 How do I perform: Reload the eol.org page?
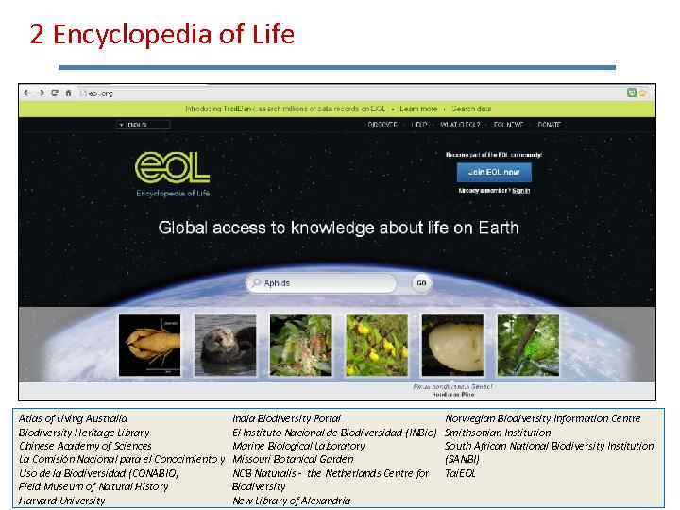[55, 93]
